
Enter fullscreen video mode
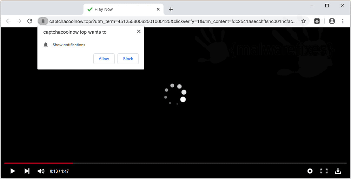[x=324, y=171]
